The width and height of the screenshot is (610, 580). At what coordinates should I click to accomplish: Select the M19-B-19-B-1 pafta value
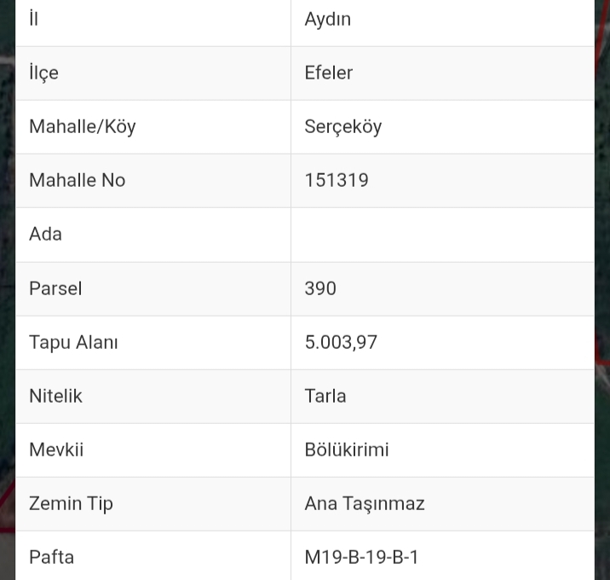[x=361, y=557]
